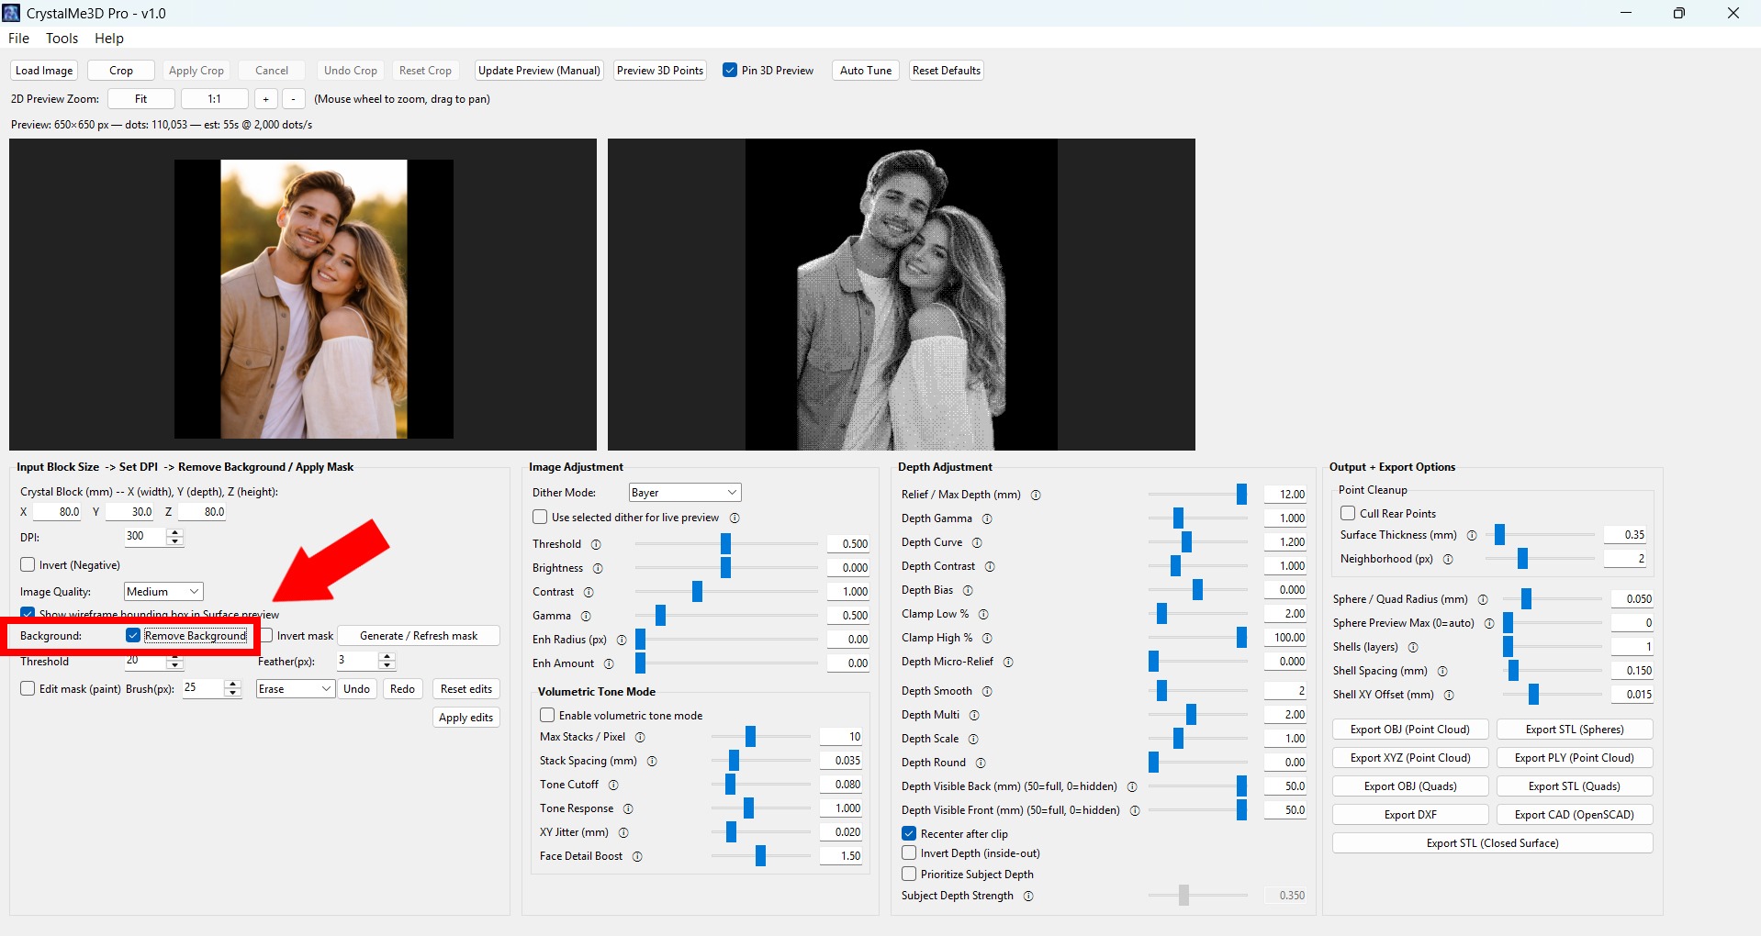Open the Dither Mode Bayer dropdown
The width and height of the screenshot is (1761, 936).
pos(685,493)
